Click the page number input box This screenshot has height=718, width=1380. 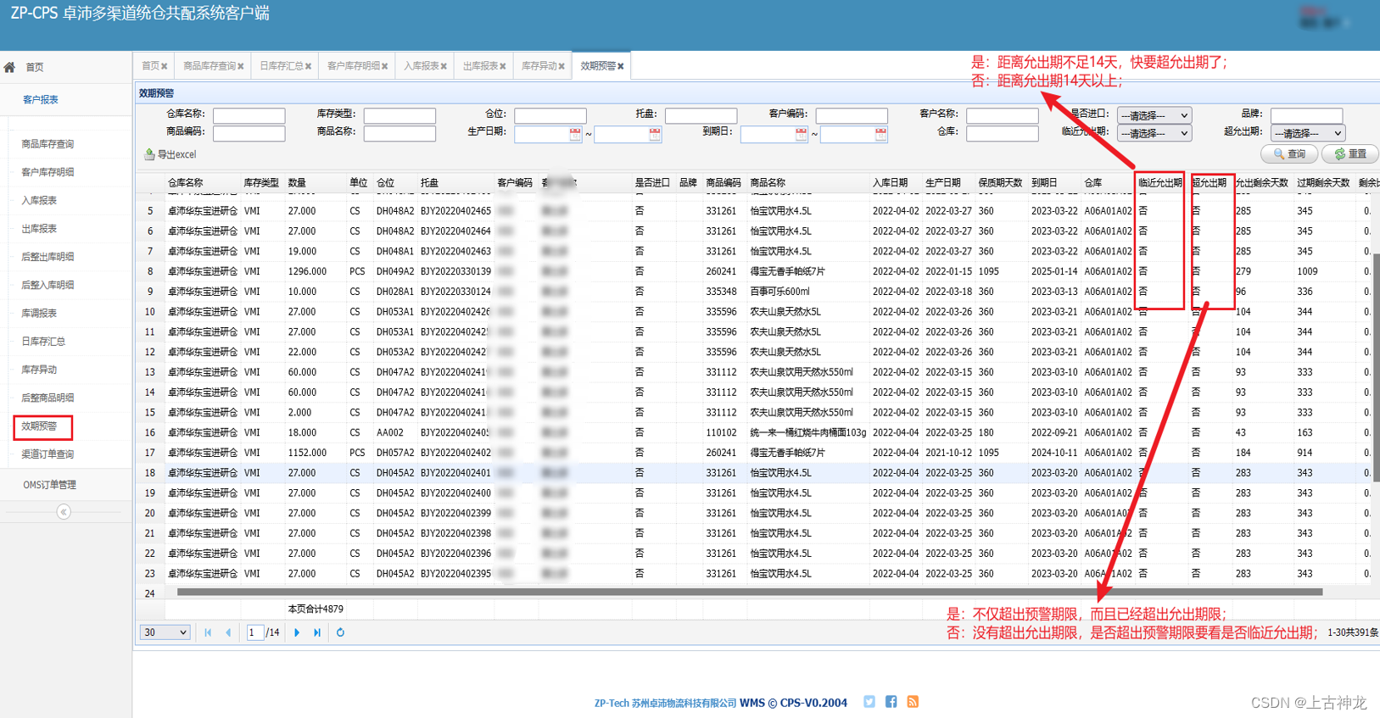coord(254,632)
